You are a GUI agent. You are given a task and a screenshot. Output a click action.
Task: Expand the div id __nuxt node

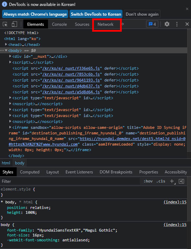10,56
